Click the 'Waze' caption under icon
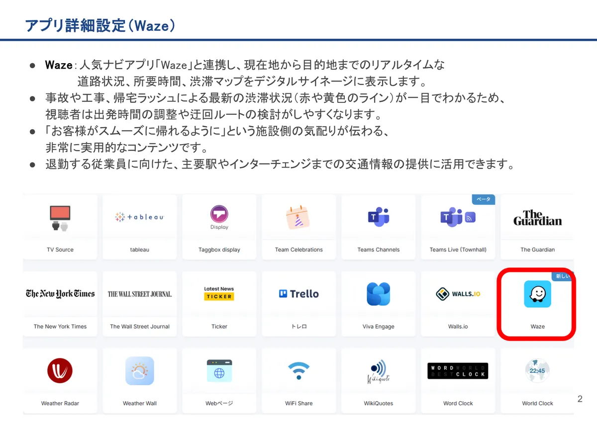The image size is (597, 422). coord(538,327)
